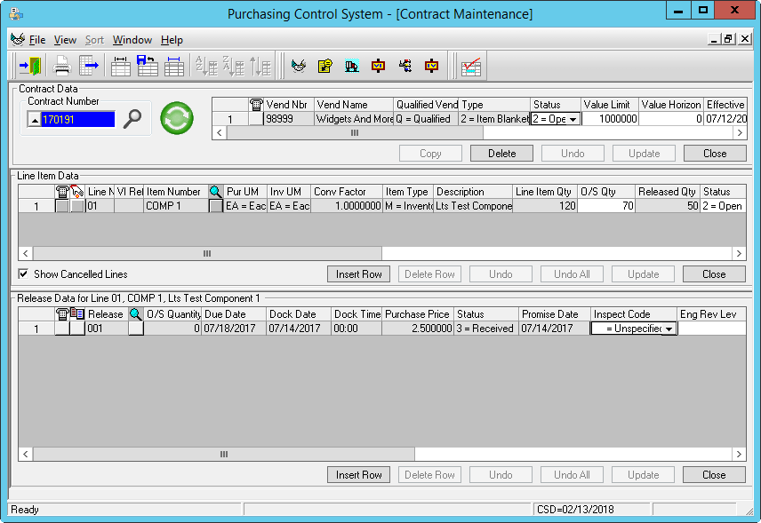Click the telephone cell for vendor 98999
The width and height of the screenshot is (761, 523).
pos(256,119)
